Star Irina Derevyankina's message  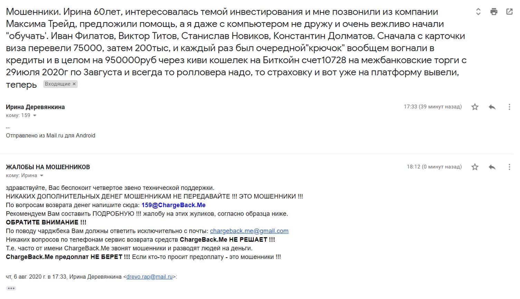click(475, 107)
